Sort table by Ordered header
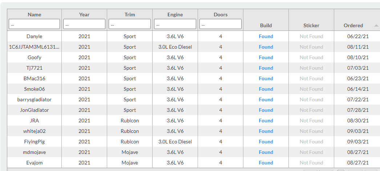This screenshot has height=171, width=380. 353,25
